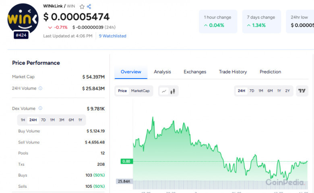Click the Buys value 103 (50%)
The width and height of the screenshot is (314, 193).
pyautogui.click(x=95, y=175)
